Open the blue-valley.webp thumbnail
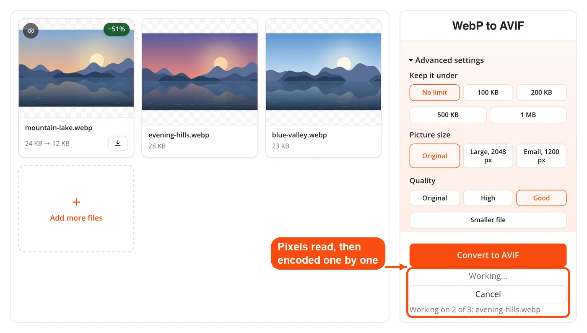Image resolution: width=587 pixels, height=333 pixels. [x=323, y=72]
